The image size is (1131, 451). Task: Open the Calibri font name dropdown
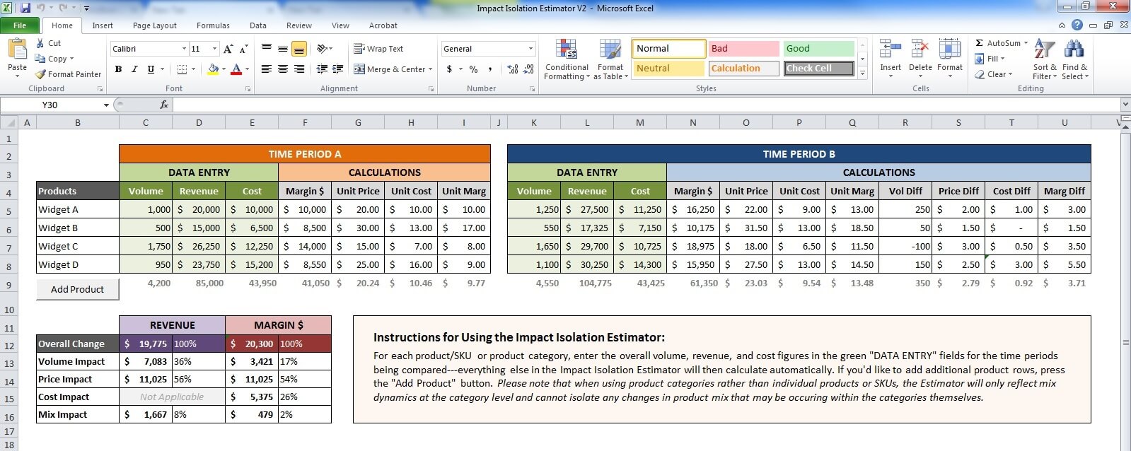[184, 49]
